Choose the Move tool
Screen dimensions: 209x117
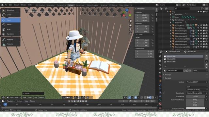click(x=11, y=20)
